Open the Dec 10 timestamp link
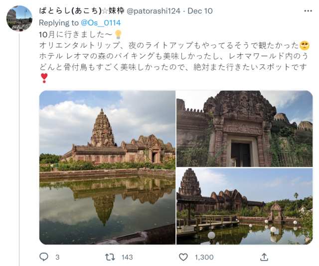The width and height of the screenshot is (319, 266). click(200, 11)
